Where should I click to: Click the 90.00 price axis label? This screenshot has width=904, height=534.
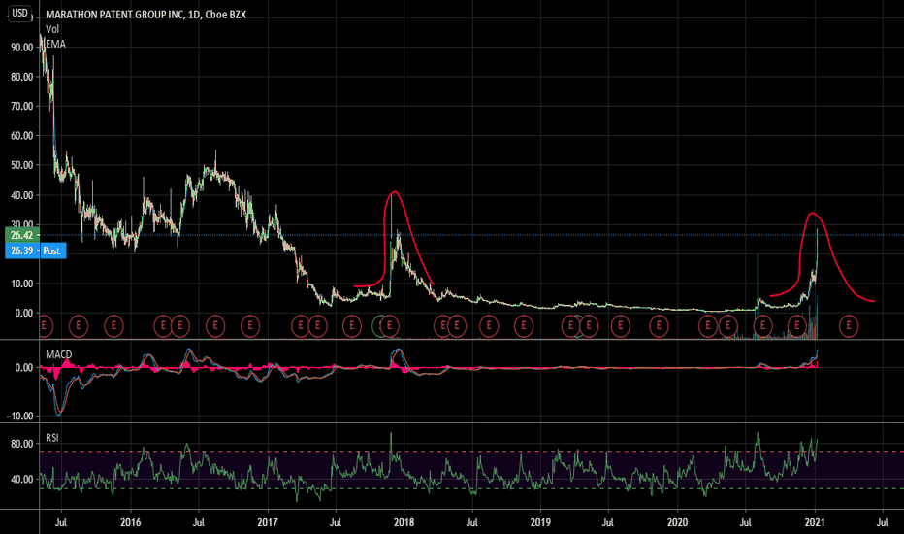pyautogui.click(x=22, y=48)
